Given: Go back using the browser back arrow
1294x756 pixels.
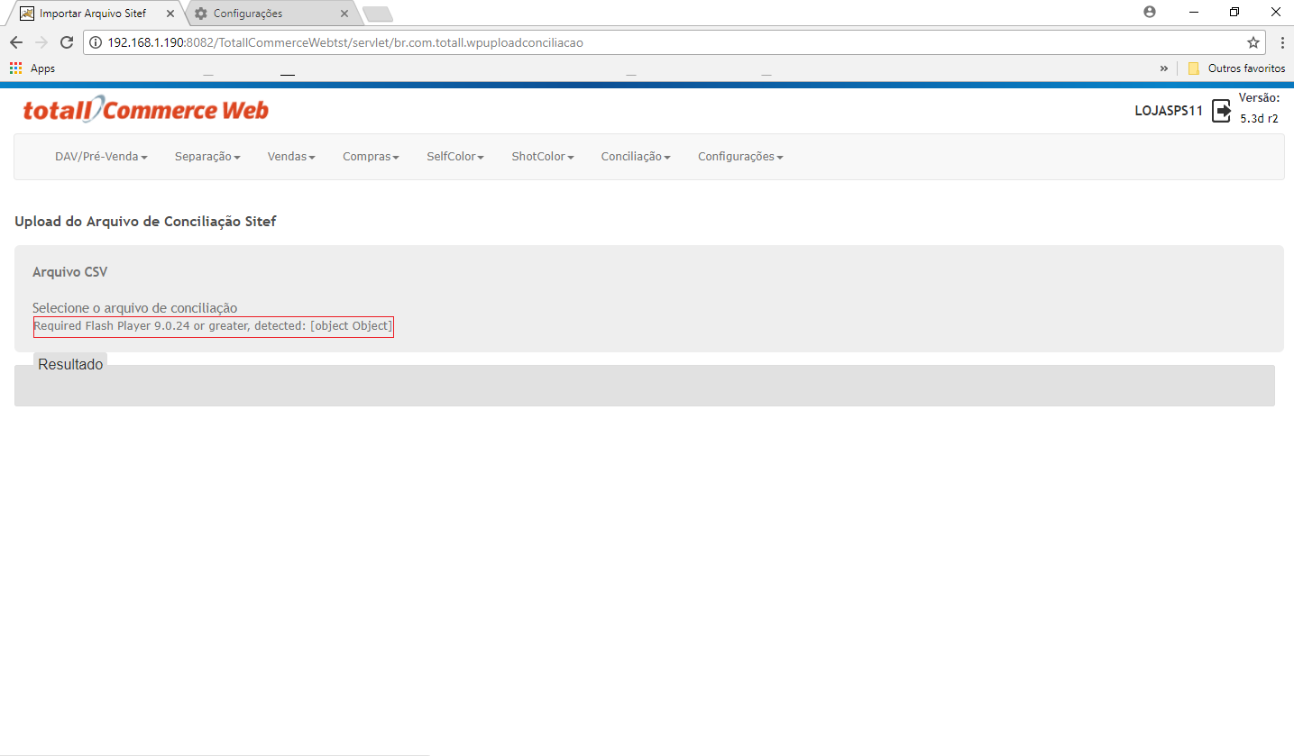Looking at the screenshot, I should [16, 42].
